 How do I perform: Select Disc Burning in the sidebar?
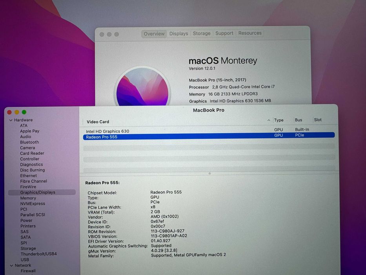[33, 170]
